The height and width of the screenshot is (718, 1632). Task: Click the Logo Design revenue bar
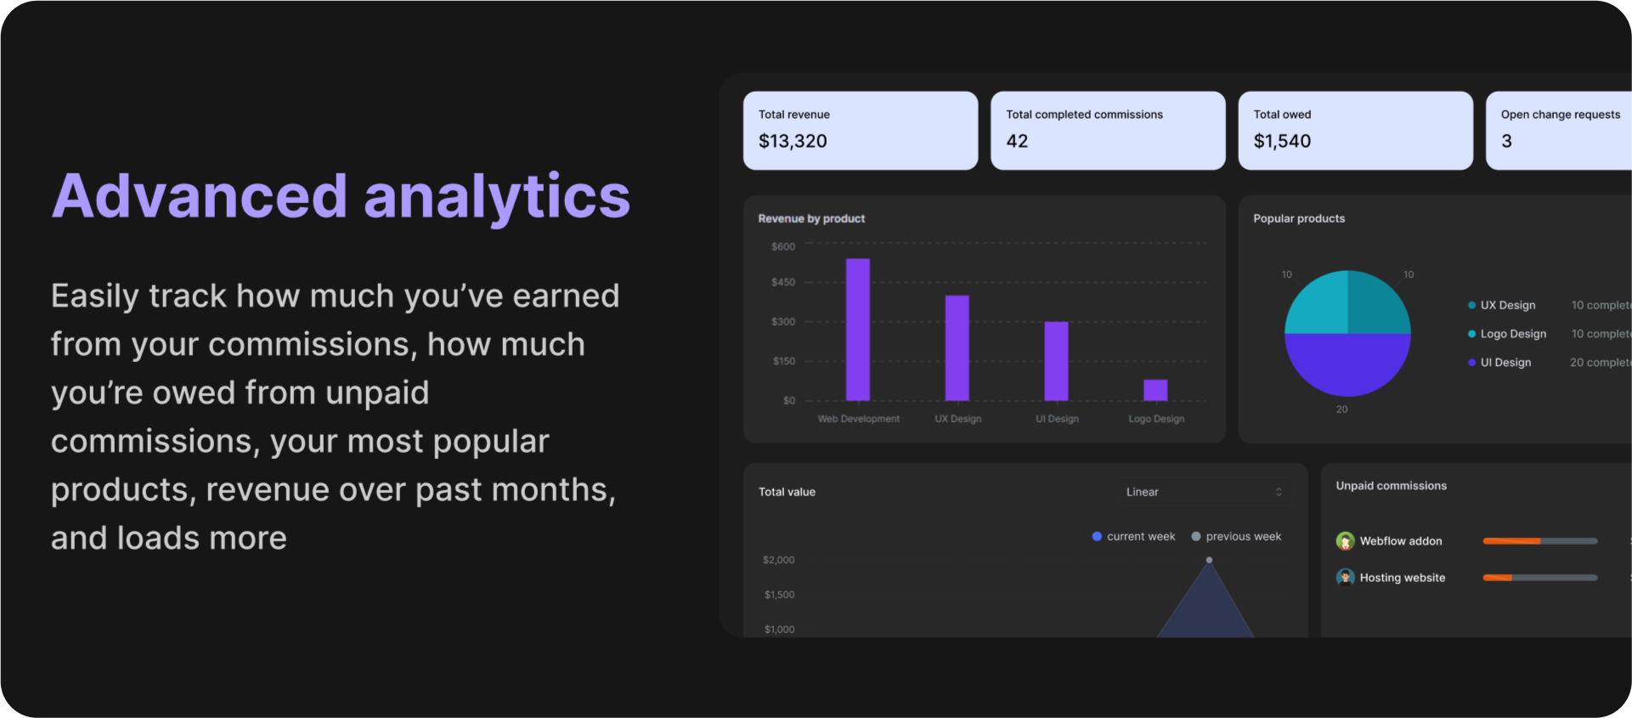[1155, 390]
